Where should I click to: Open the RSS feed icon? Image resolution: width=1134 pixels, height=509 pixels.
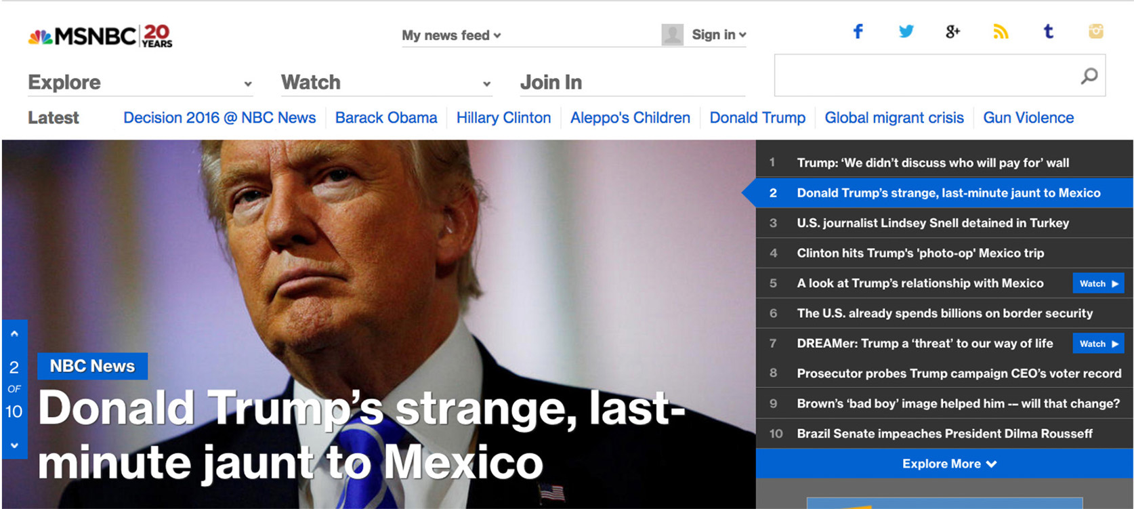[1001, 31]
